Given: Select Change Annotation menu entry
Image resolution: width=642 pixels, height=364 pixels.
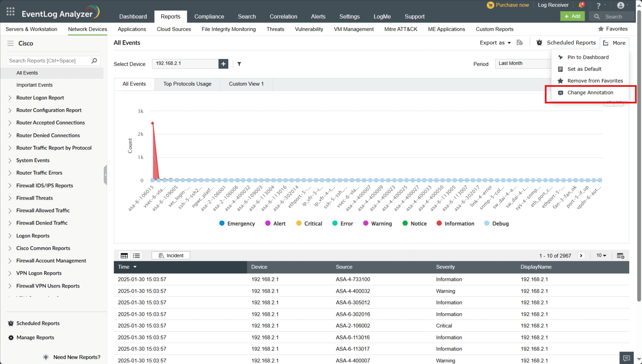Looking at the screenshot, I should (590, 93).
